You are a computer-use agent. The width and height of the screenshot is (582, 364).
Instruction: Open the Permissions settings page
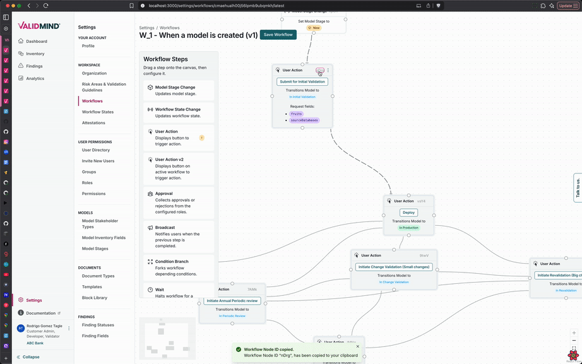coord(93,194)
